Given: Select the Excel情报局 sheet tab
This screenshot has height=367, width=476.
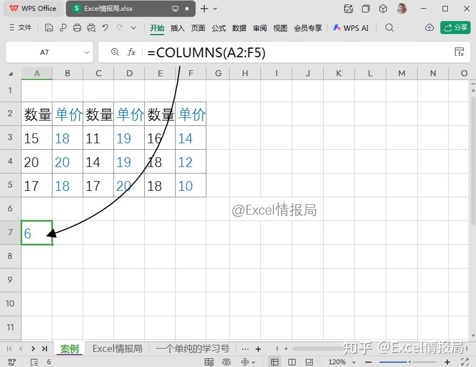Looking at the screenshot, I should click(117, 349).
